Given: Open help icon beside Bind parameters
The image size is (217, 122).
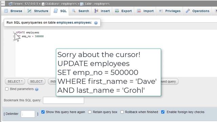Looking at the screenshot, I should coord(37,89).
